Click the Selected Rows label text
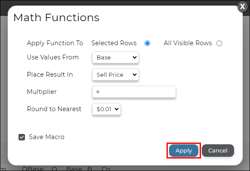Image resolution: width=250 pixels, height=171 pixels. pyautogui.click(x=114, y=43)
